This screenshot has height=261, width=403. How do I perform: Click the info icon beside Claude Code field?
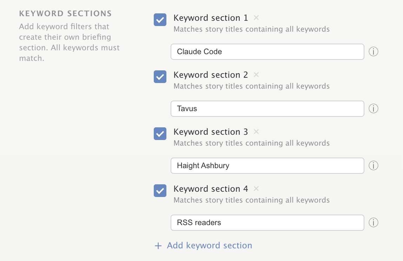point(374,52)
